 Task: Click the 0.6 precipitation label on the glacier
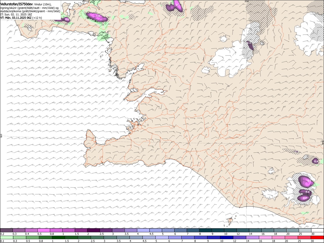tap(305, 198)
